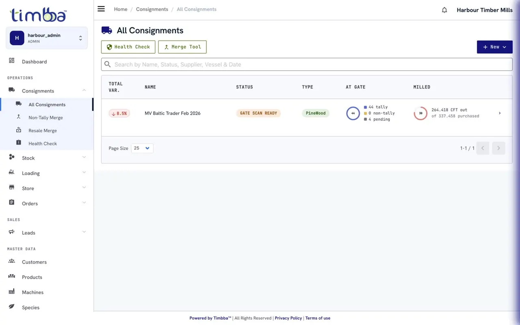520x325 pixels.
Task: Collapse the Consignments sidebar section
Action: pos(84,90)
